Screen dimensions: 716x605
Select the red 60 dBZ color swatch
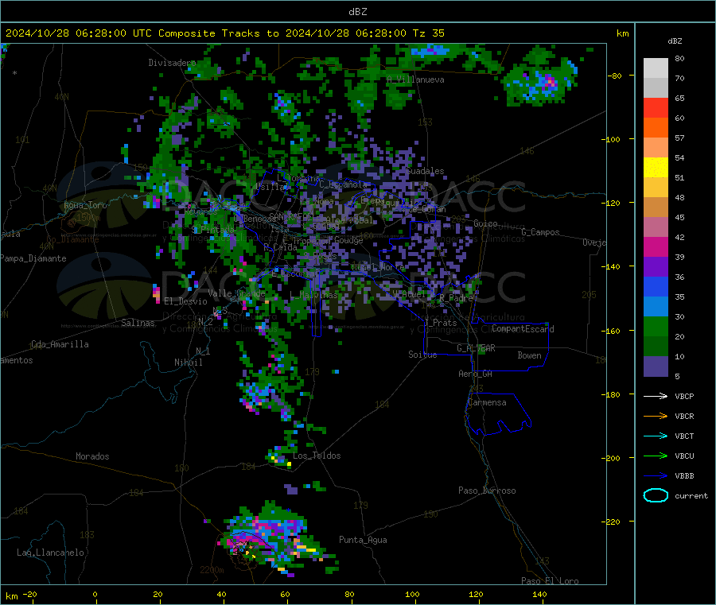pyautogui.click(x=656, y=107)
